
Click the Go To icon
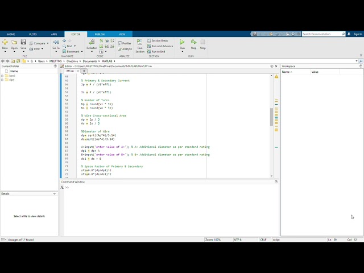coord(56,42)
